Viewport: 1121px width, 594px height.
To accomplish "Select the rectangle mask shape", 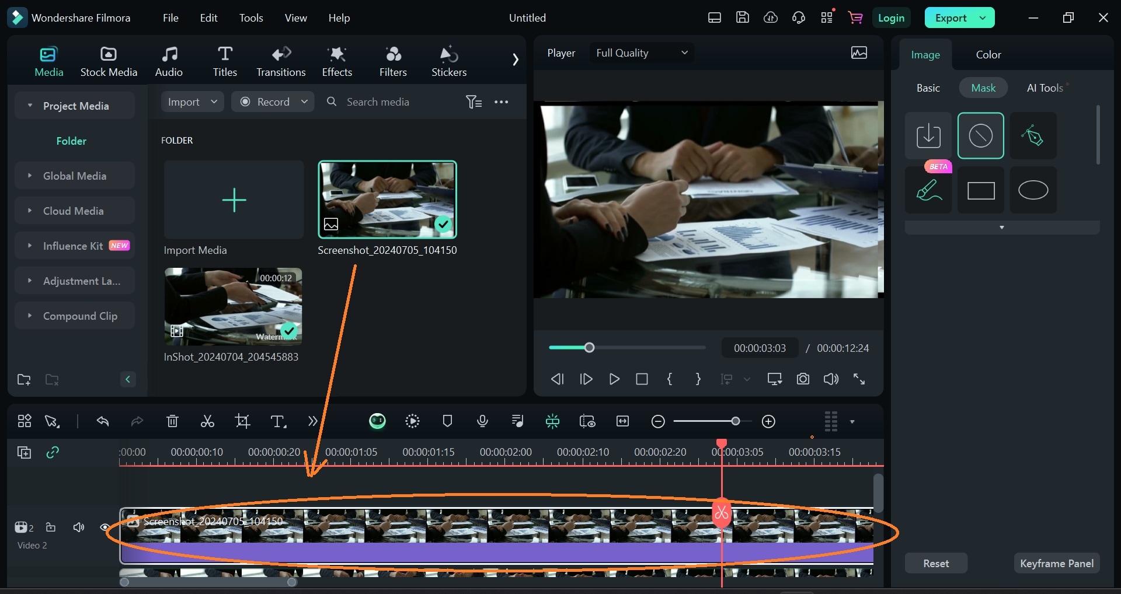I will click(981, 190).
